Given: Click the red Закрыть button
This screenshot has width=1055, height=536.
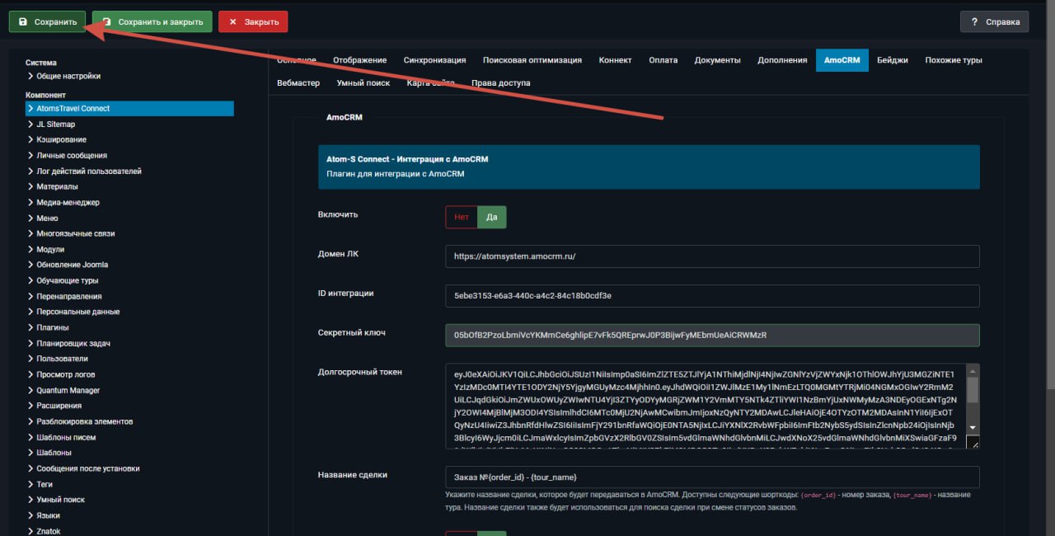Looking at the screenshot, I should point(253,21).
